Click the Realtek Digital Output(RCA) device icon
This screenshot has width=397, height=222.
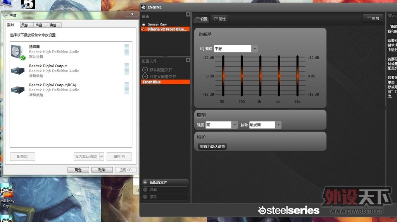[x=18, y=90]
